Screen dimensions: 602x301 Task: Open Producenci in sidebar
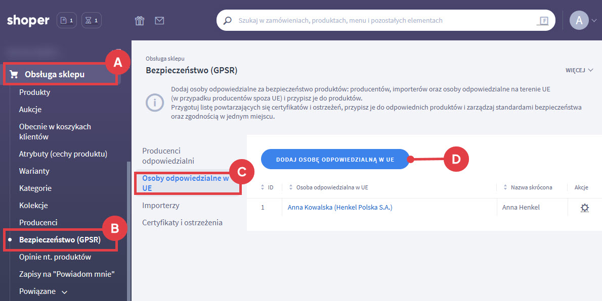[38, 222]
